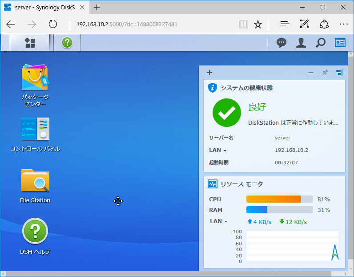Minimize the widget panel
This screenshot has height=277, width=354.
coord(311,73)
